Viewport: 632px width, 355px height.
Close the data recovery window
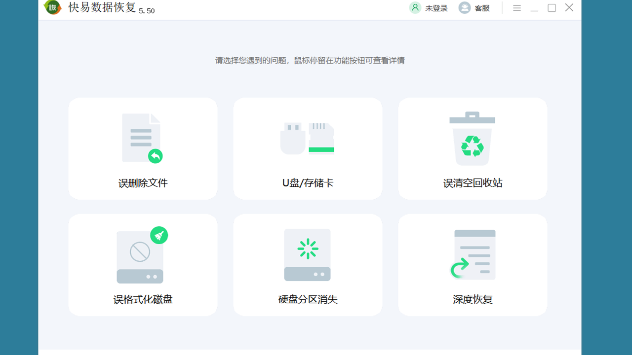[x=569, y=7]
